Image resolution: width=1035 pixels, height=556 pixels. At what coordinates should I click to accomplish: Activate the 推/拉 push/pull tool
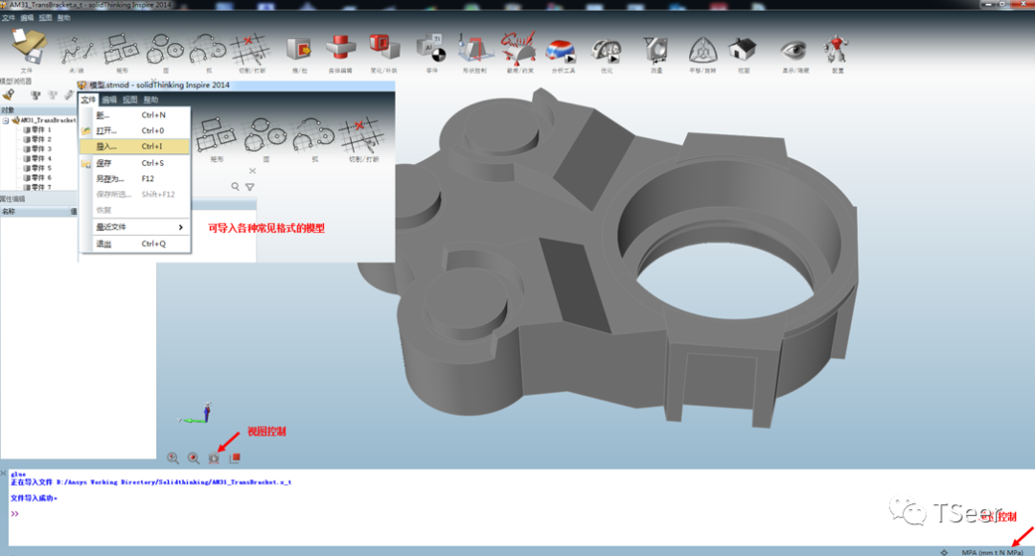coord(299,50)
